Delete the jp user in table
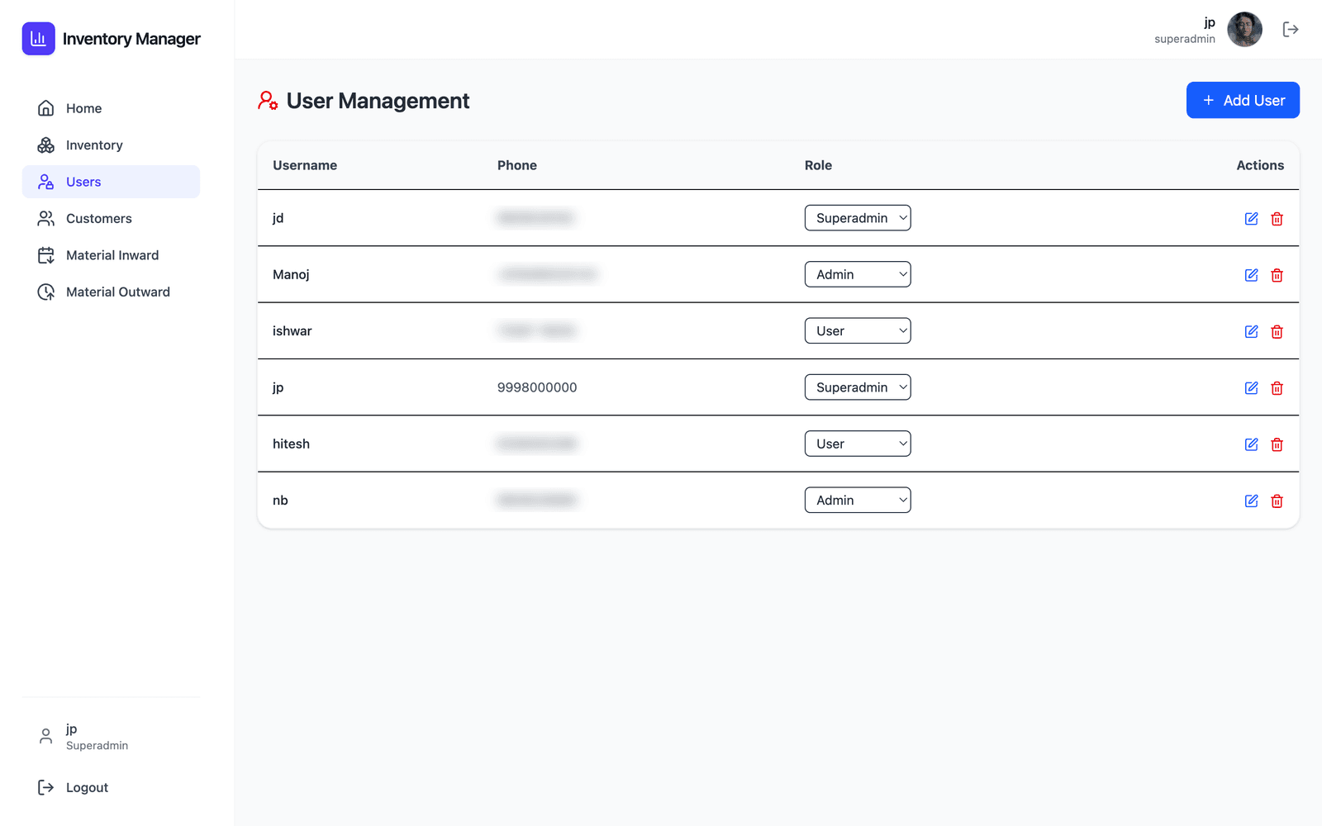This screenshot has width=1322, height=826. [x=1277, y=388]
